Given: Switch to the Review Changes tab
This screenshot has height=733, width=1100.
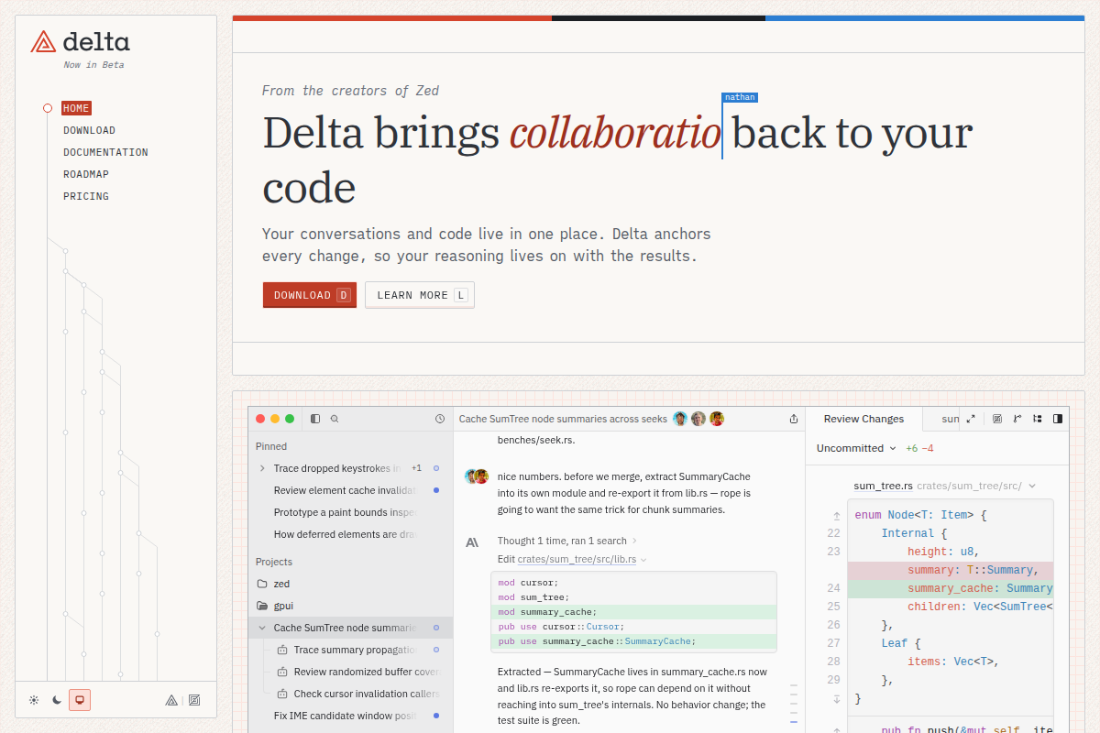Looking at the screenshot, I should click(x=863, y=419).
